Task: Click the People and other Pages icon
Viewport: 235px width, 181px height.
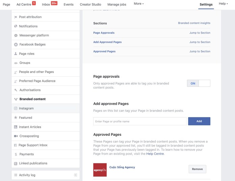Action: coord(16,72)
